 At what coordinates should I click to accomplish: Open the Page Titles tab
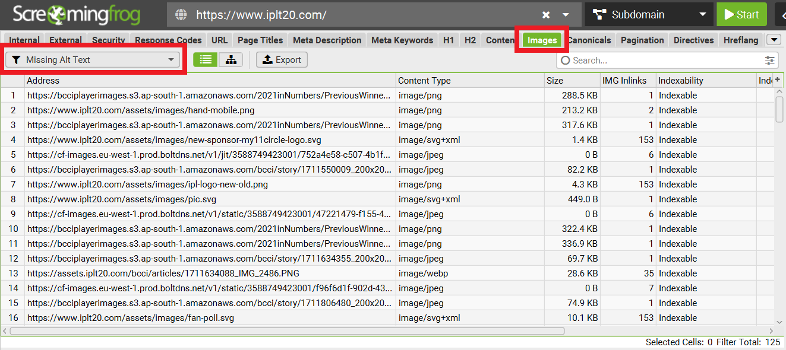pyautogui.click(x=260, y=40)
